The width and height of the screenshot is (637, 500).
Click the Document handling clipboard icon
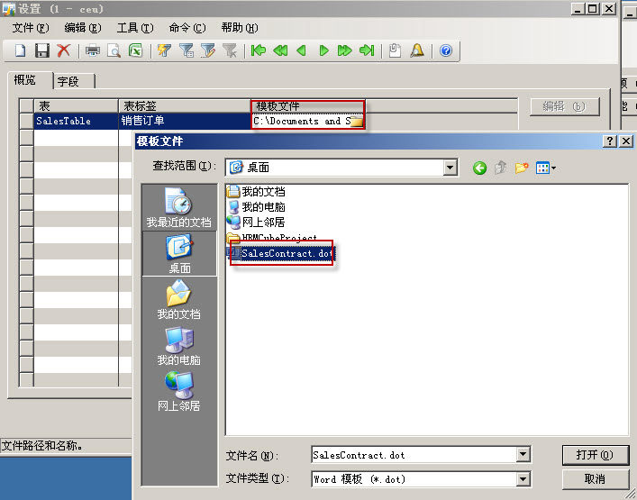(395, 50)
